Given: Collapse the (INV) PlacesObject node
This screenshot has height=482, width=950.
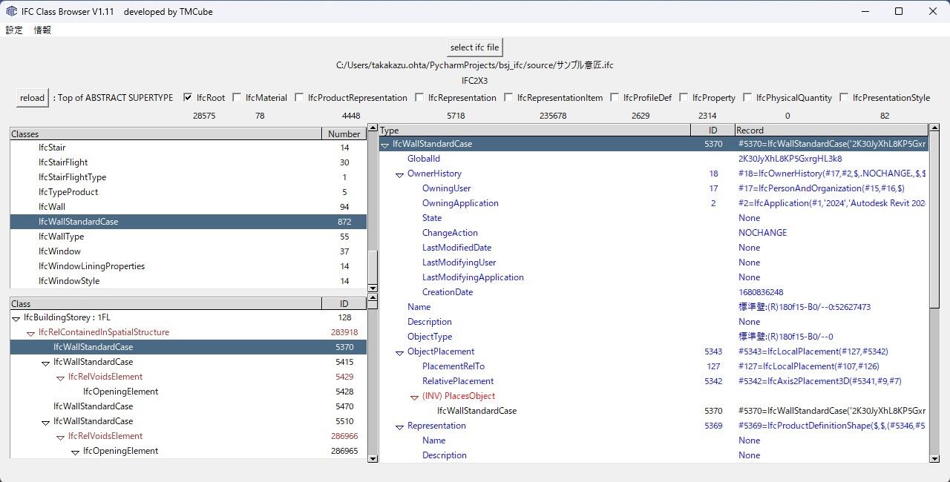Looking at the screenshot, I should coord(414,397).
